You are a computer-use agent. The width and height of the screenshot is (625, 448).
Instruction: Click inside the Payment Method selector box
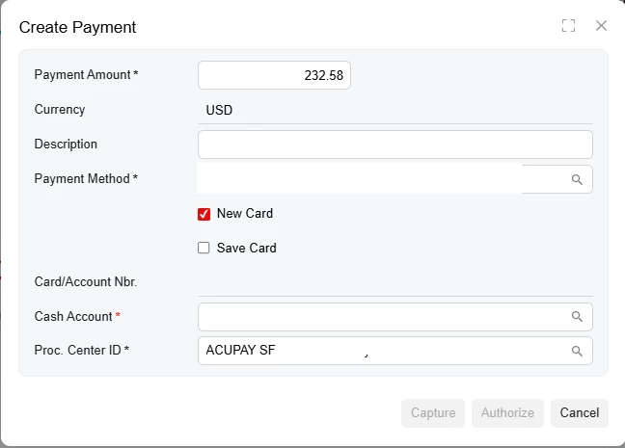(x=367, y=179)
